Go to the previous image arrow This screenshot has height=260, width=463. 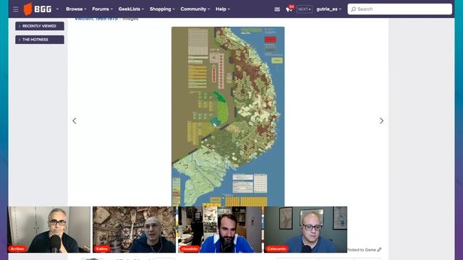click(x=75, y=121)
